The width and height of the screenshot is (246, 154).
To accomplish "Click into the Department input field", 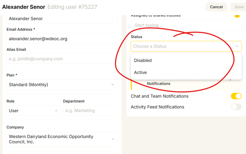I will coord(90,111).
